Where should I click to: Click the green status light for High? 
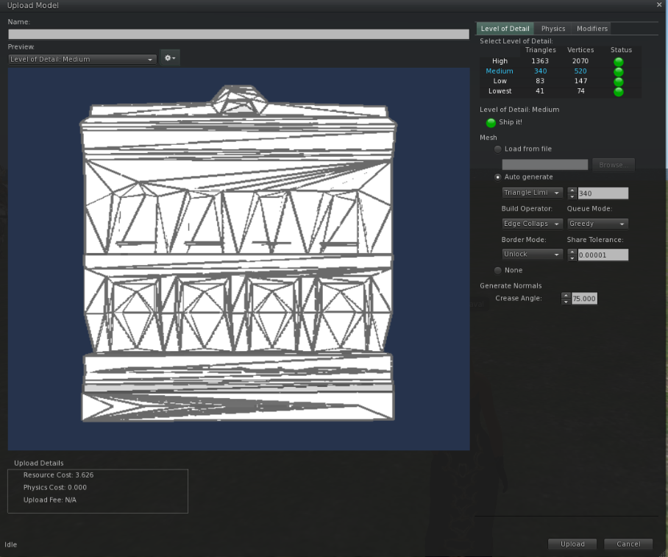618,62
